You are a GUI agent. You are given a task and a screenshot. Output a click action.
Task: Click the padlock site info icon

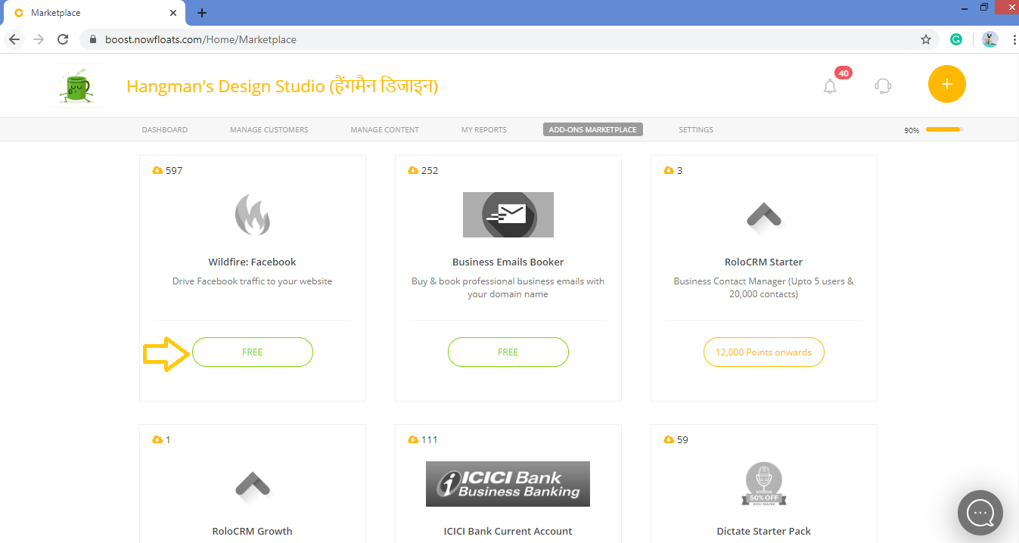point(94,39)
